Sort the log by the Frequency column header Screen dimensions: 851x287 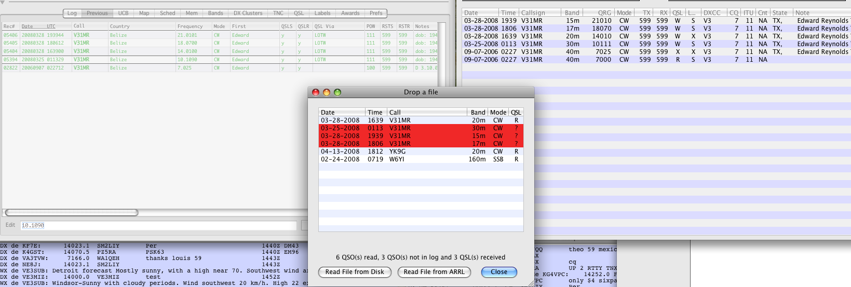tap(190, 26)
